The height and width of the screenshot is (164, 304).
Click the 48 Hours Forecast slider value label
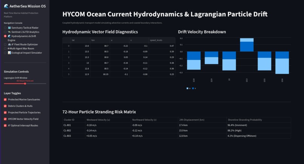coord(25,81)
